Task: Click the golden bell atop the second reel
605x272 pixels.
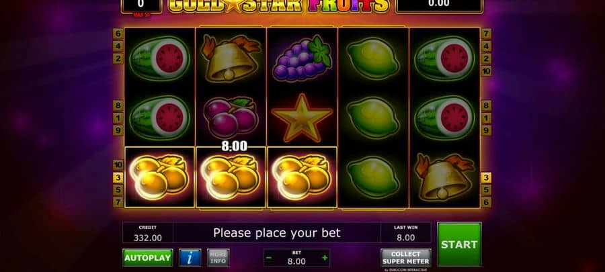Action: pyautogui.click(x=231, y=58)
